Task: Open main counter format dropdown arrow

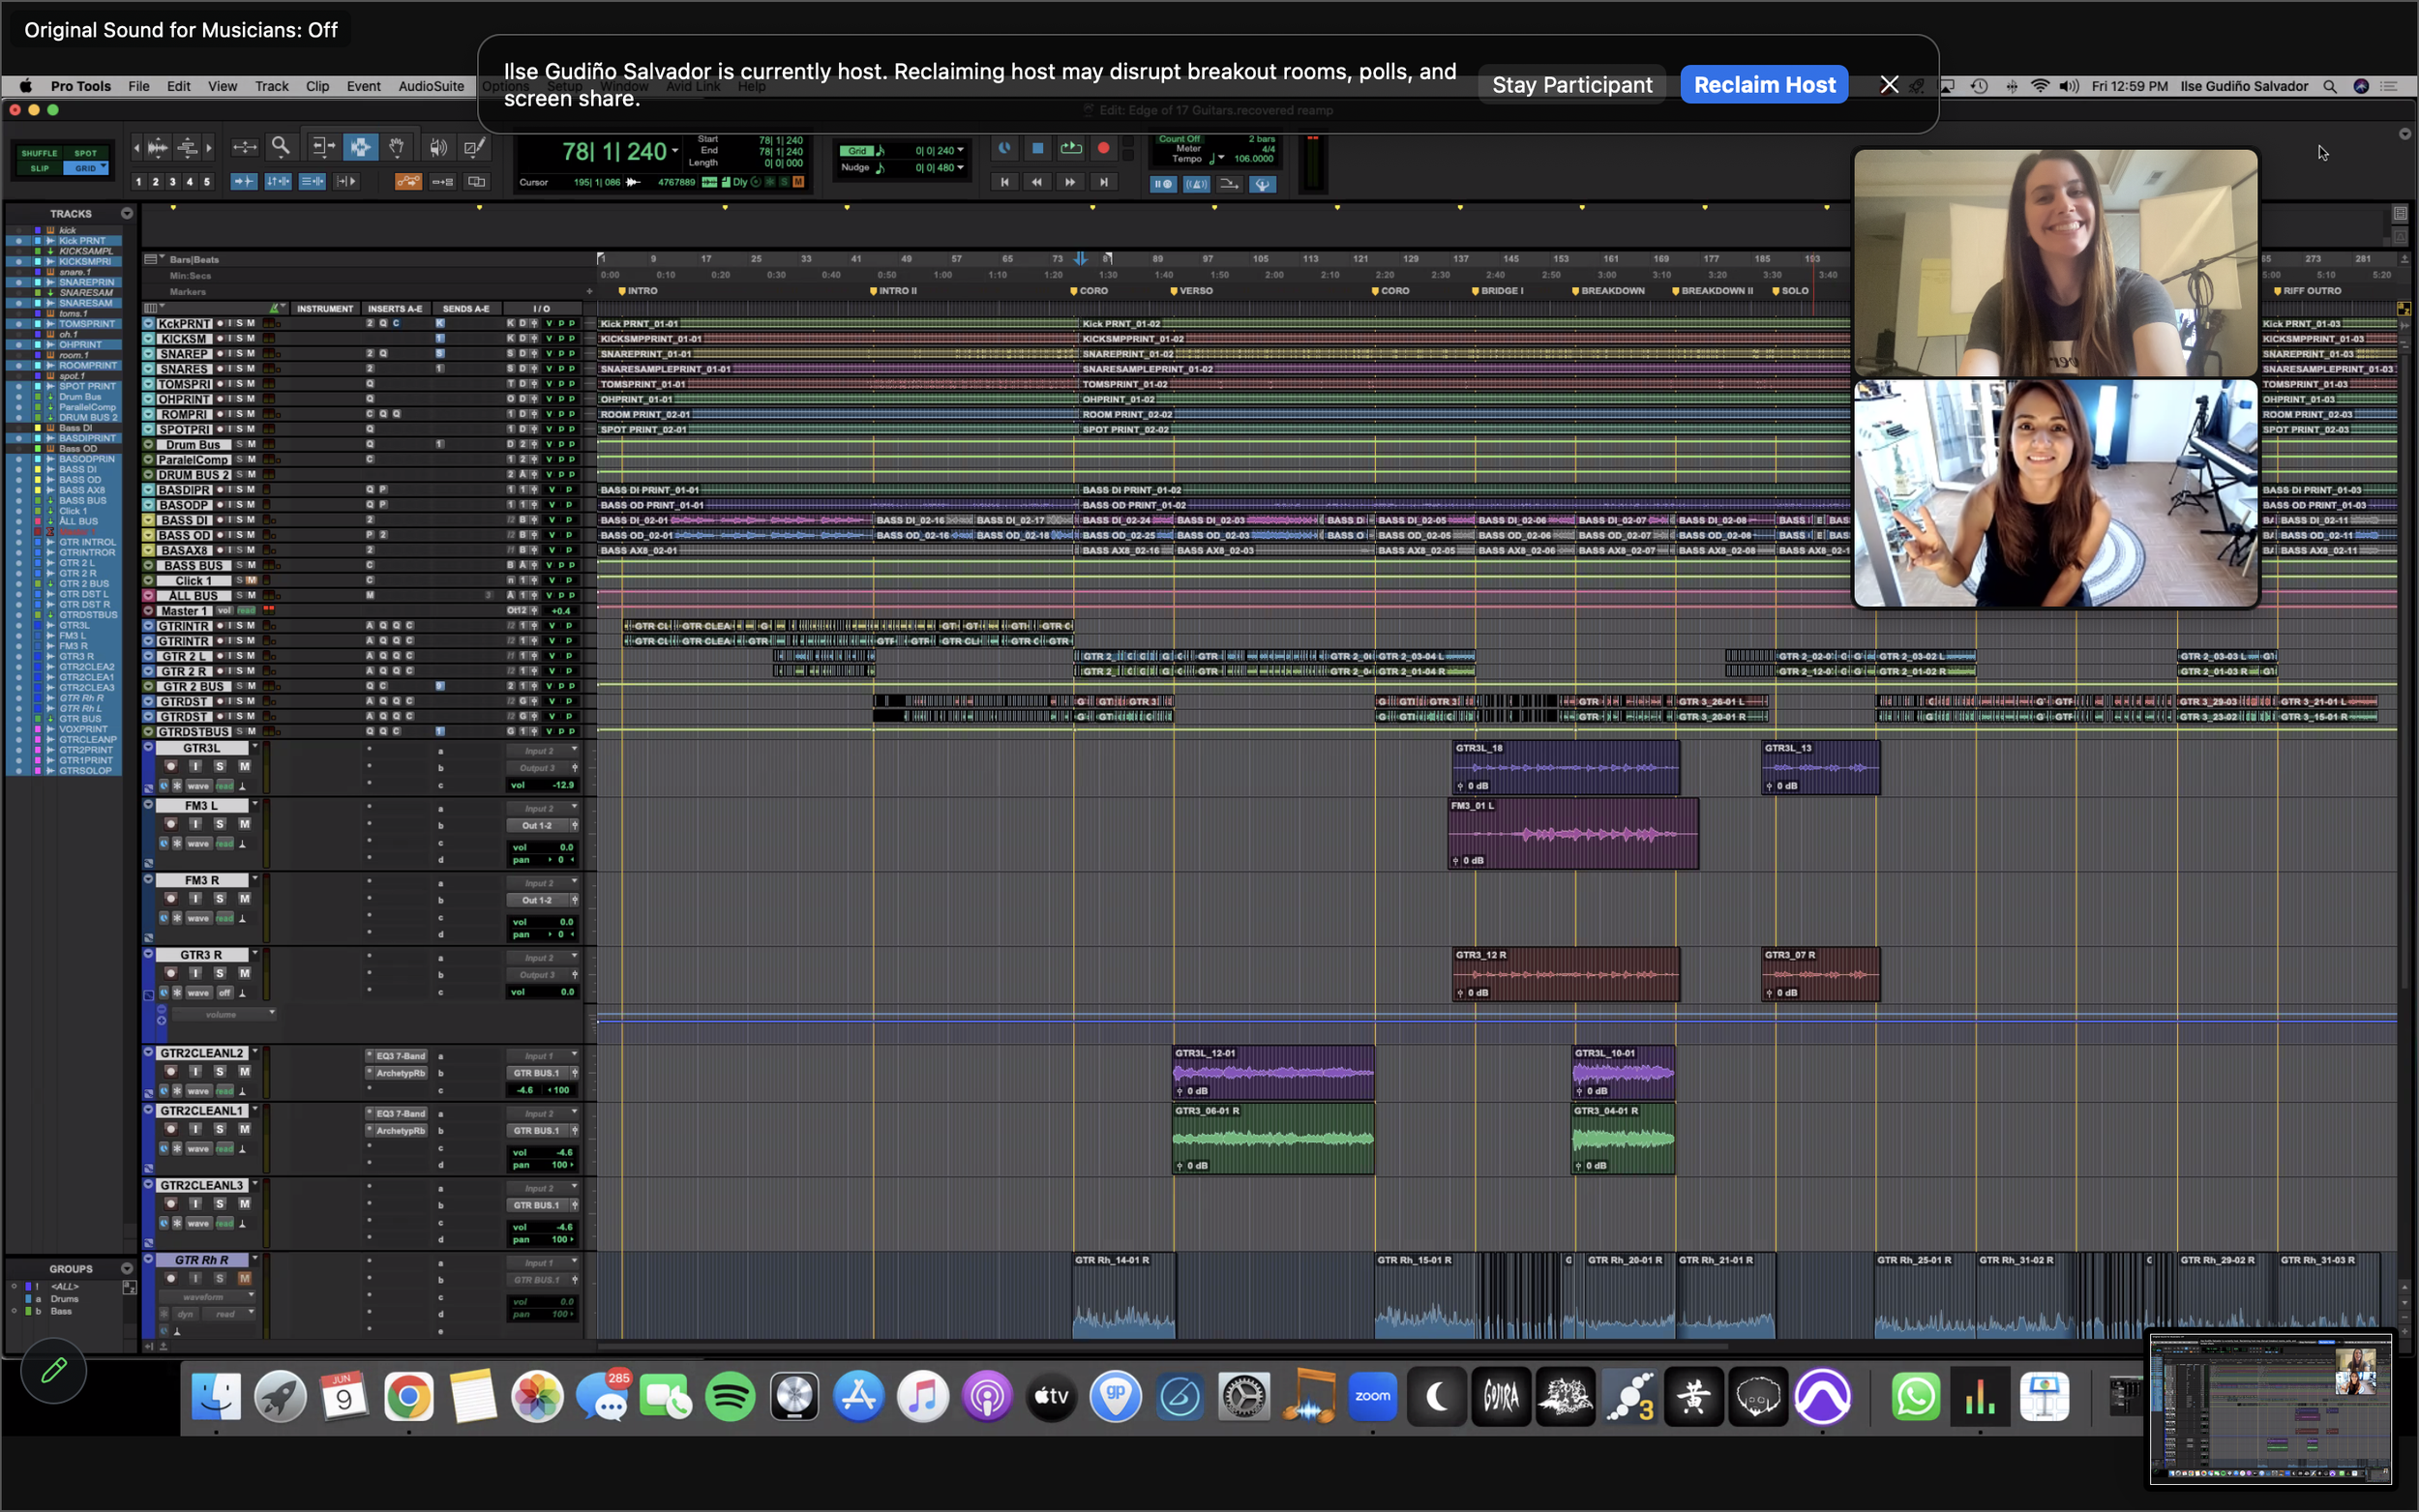Action: pyautogui.click(x=676, y=151)
